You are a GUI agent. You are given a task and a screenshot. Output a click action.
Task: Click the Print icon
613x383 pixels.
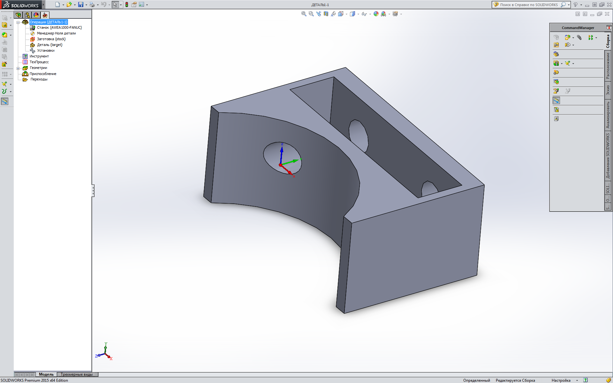point(92,4)
